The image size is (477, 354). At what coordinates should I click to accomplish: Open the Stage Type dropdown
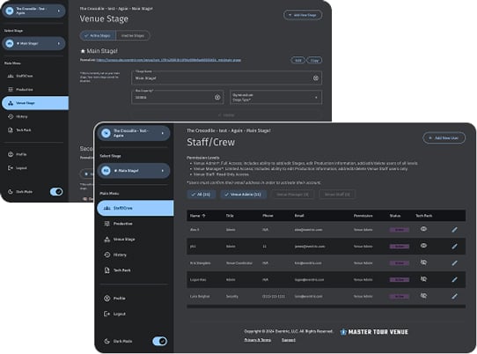275,98
